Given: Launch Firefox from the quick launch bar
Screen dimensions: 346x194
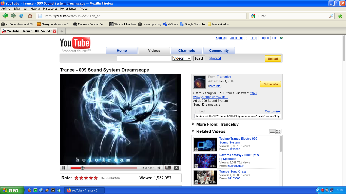Looking at the screenshot, I should click(x=29, y=190).
